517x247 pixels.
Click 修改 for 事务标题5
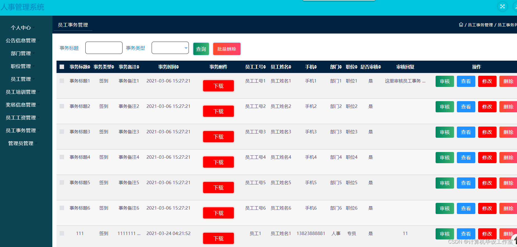pyautogui.click(x=487, y=183)
